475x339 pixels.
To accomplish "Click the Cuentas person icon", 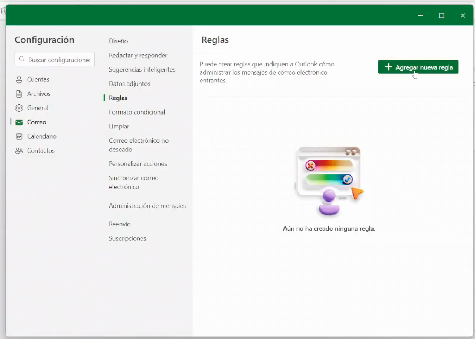I will [x=19, y=79].
